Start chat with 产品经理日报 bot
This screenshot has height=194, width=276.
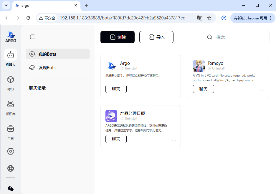tap(116, 139)
